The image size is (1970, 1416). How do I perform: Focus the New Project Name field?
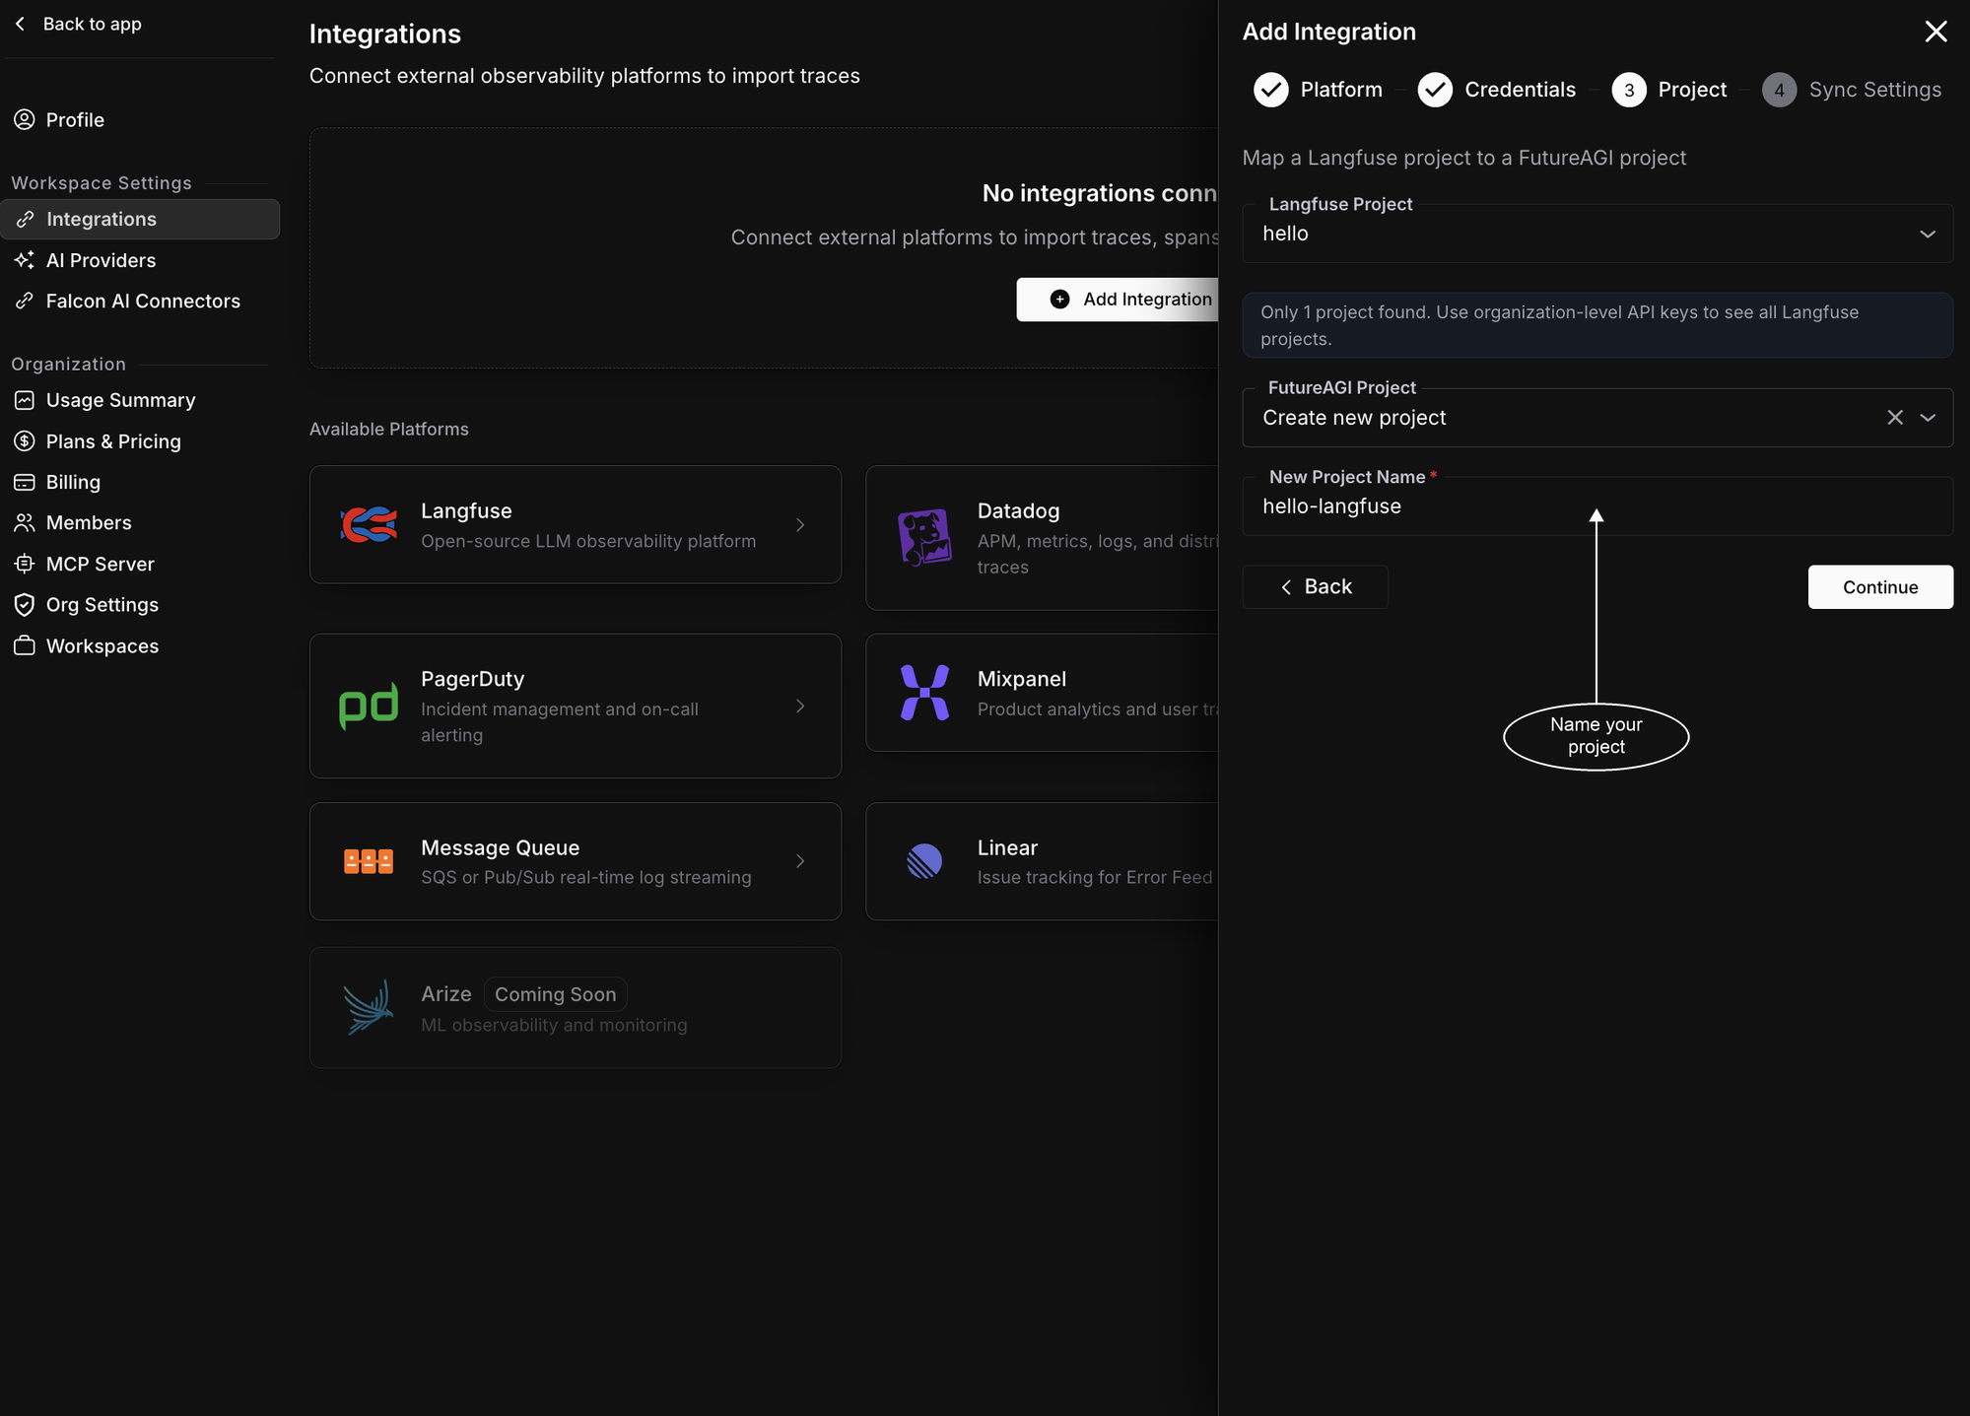[1596, 506]
